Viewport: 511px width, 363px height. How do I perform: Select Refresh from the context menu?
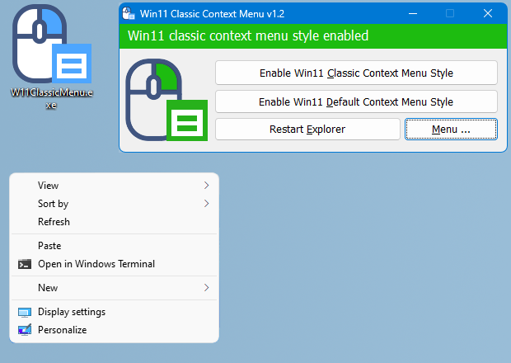pyautogui.click(x=54, y=222)
